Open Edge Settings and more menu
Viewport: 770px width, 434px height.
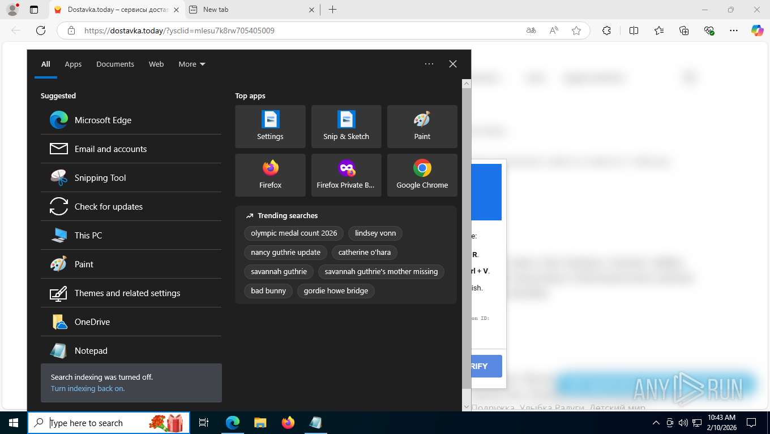(734, 31)
